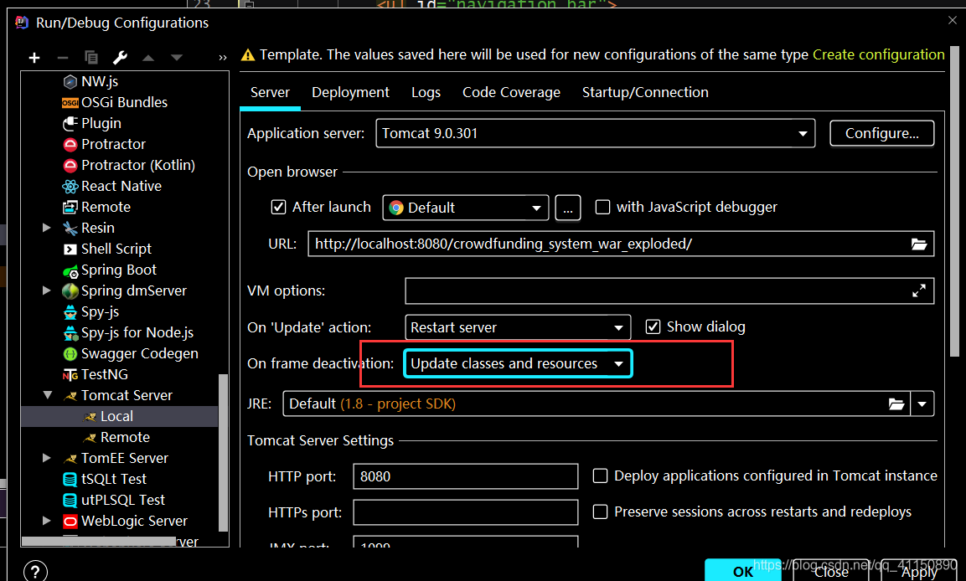Collapse Tomcat Server tree node
The image size is (966, 581).
48,395
